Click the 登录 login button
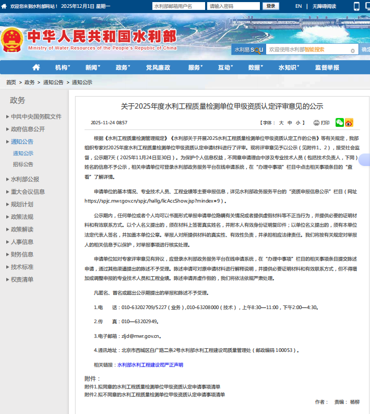 click(x=270, y=6)
